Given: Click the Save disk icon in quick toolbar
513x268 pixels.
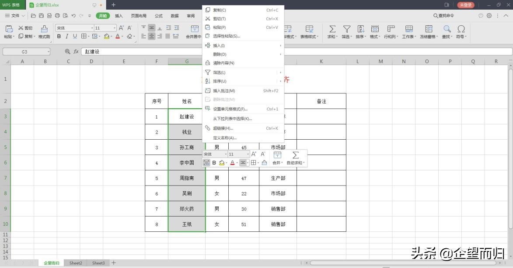Looking at the screenshot, I should pos(41,16).
